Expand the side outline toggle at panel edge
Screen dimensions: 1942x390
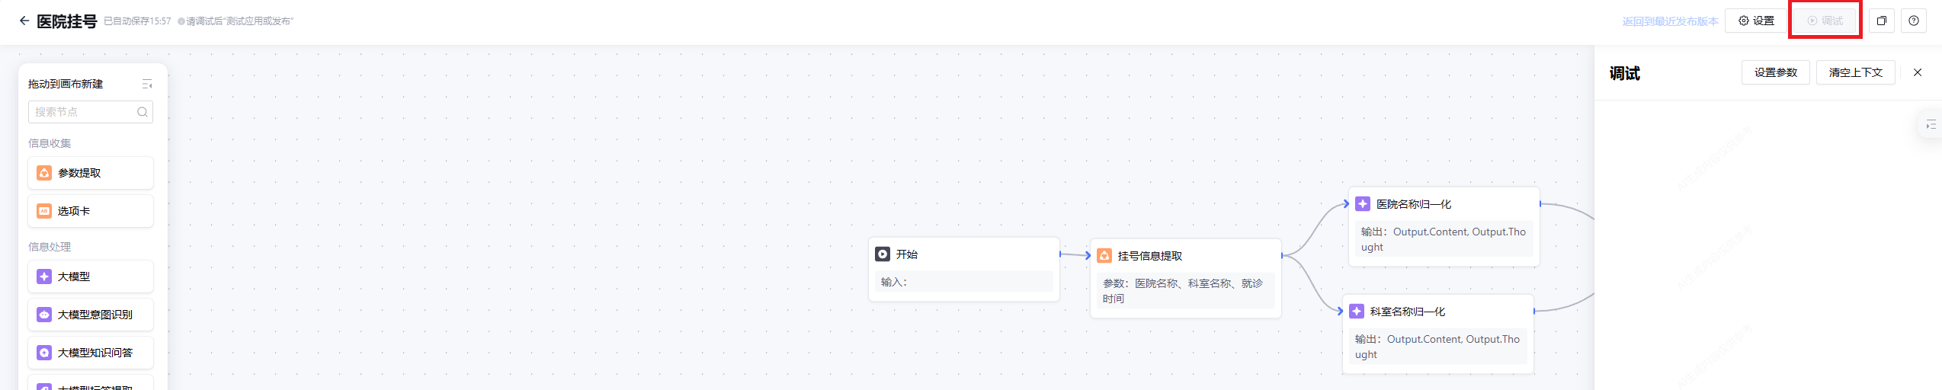tap(1930, 124)
